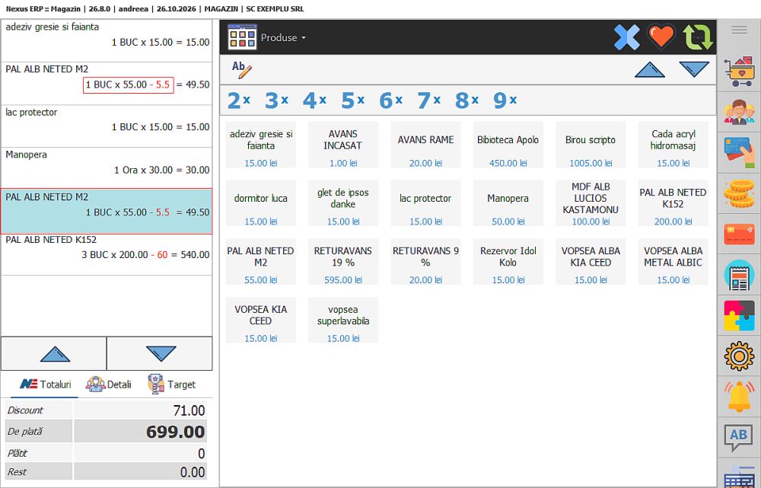The width and height of the screenshot is (761, 488).
Task: Add Birou scripto product
Action: (591, 145)
